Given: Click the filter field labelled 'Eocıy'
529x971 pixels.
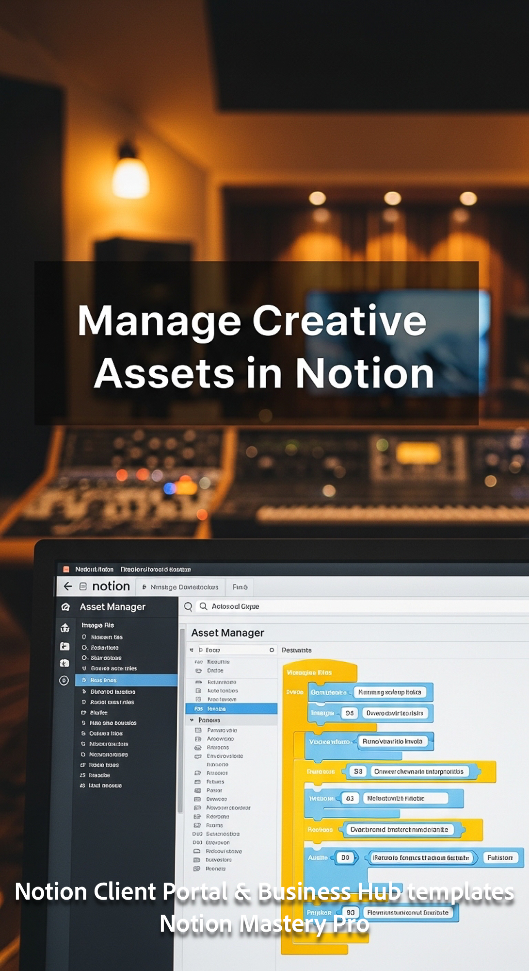Looking at the screenshot, I should pyautogui.click(x=237, y=650).
